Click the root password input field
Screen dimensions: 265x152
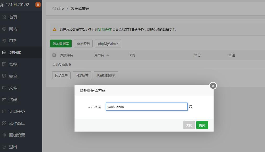point(147,107)
